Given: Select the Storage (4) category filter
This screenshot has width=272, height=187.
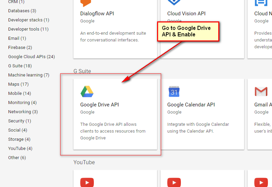Looking at the screenshot, I should coord(19,139).
